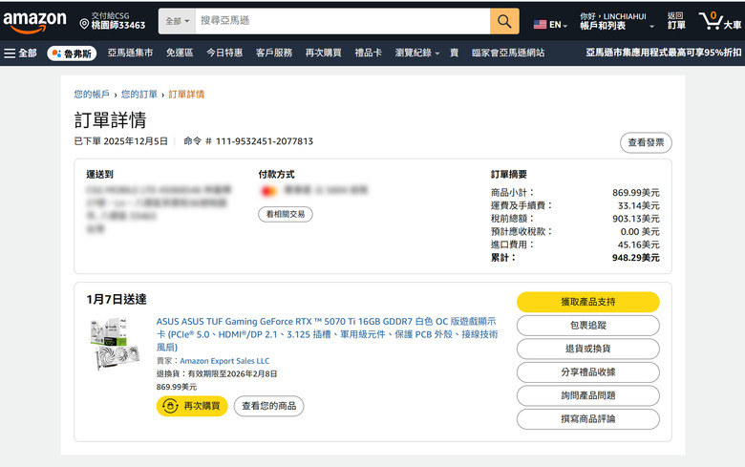Click the Amazon logo

tap(34, 22)
